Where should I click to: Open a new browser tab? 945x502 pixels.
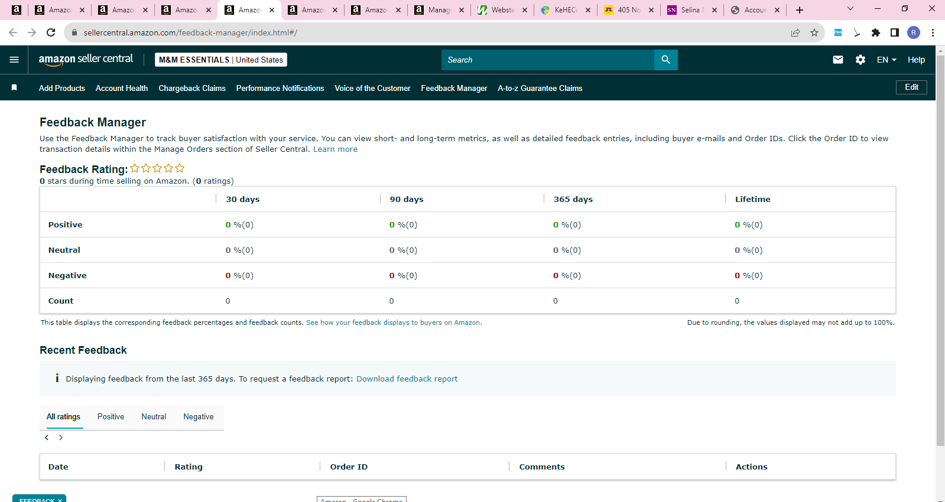click(800, 10)
